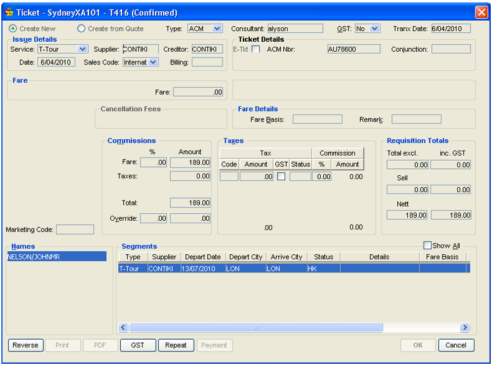Click the Marketing Code field

(75, 230)
